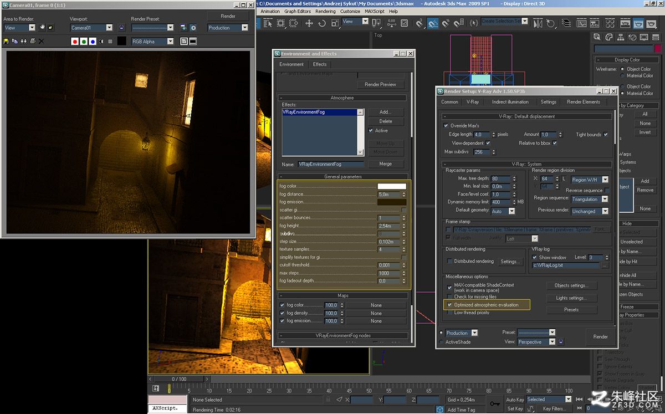Viewport: 665px width, 414px height.
Task: Click the Lock to Viewport icon
Action: [x=122, y=27]
